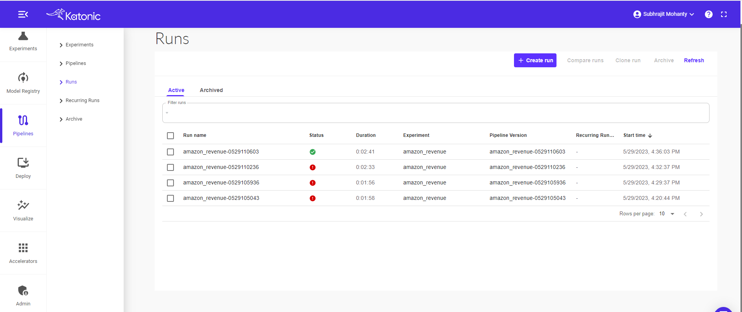Click Clone run button

pos(628,60)
